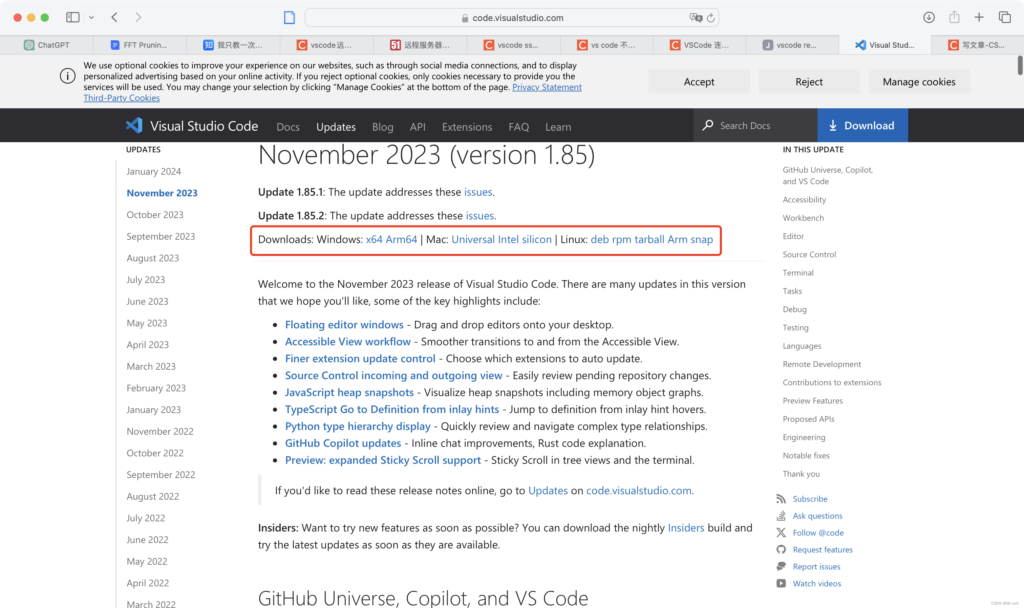
Task: Click the back navigation arrow
Action: pos(115,17)
